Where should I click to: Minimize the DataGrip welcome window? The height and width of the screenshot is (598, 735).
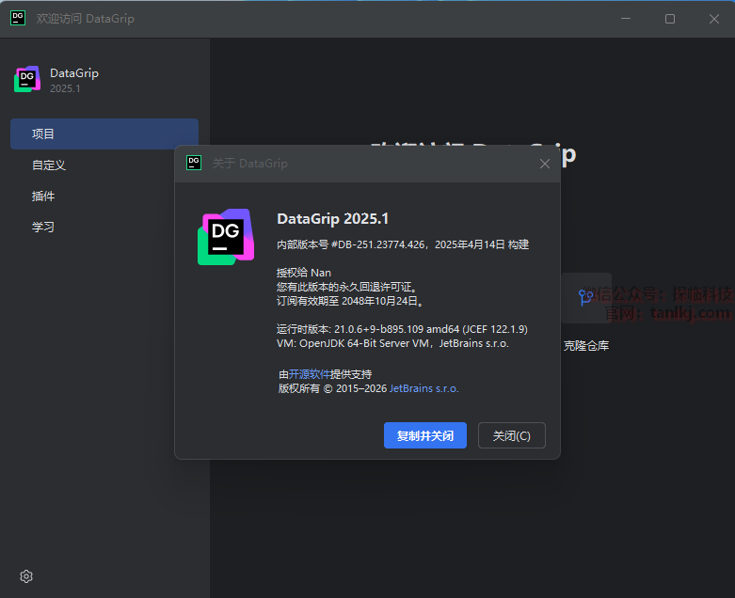click(626, 19)
